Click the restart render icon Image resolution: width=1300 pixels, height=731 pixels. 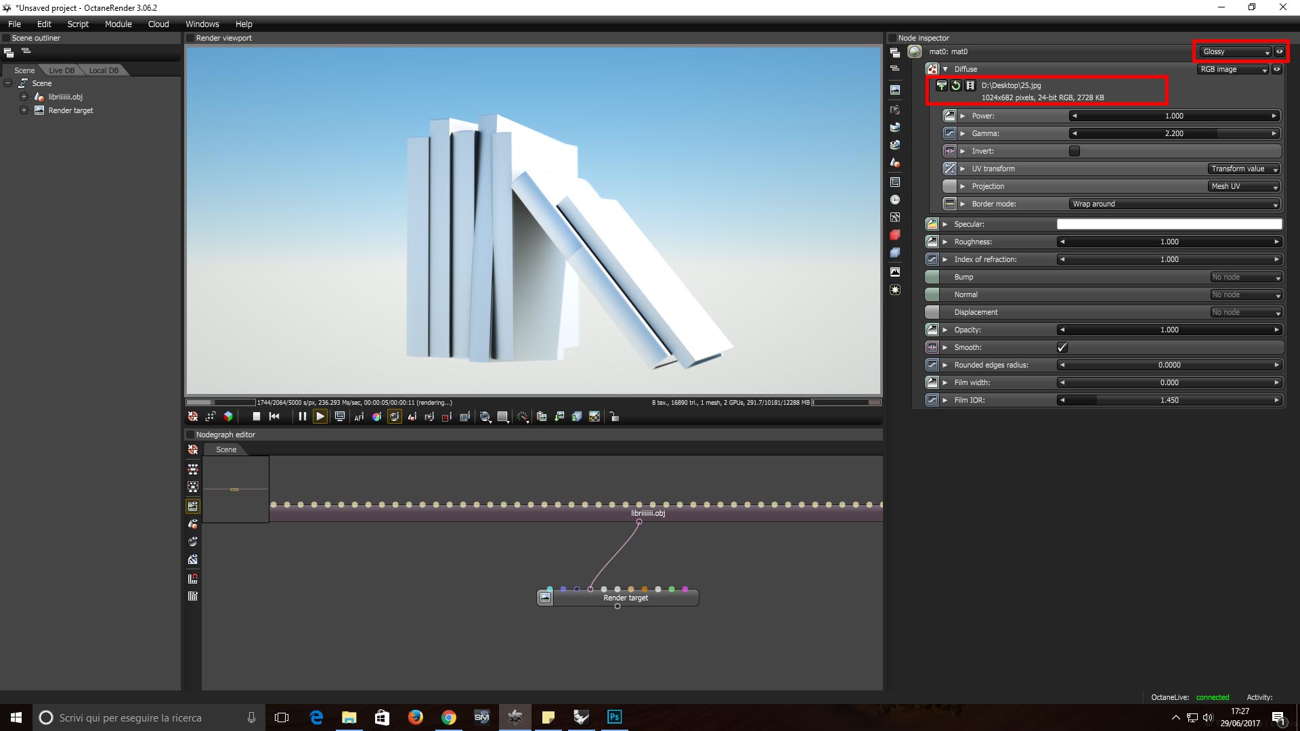click(x=274, y=417)
